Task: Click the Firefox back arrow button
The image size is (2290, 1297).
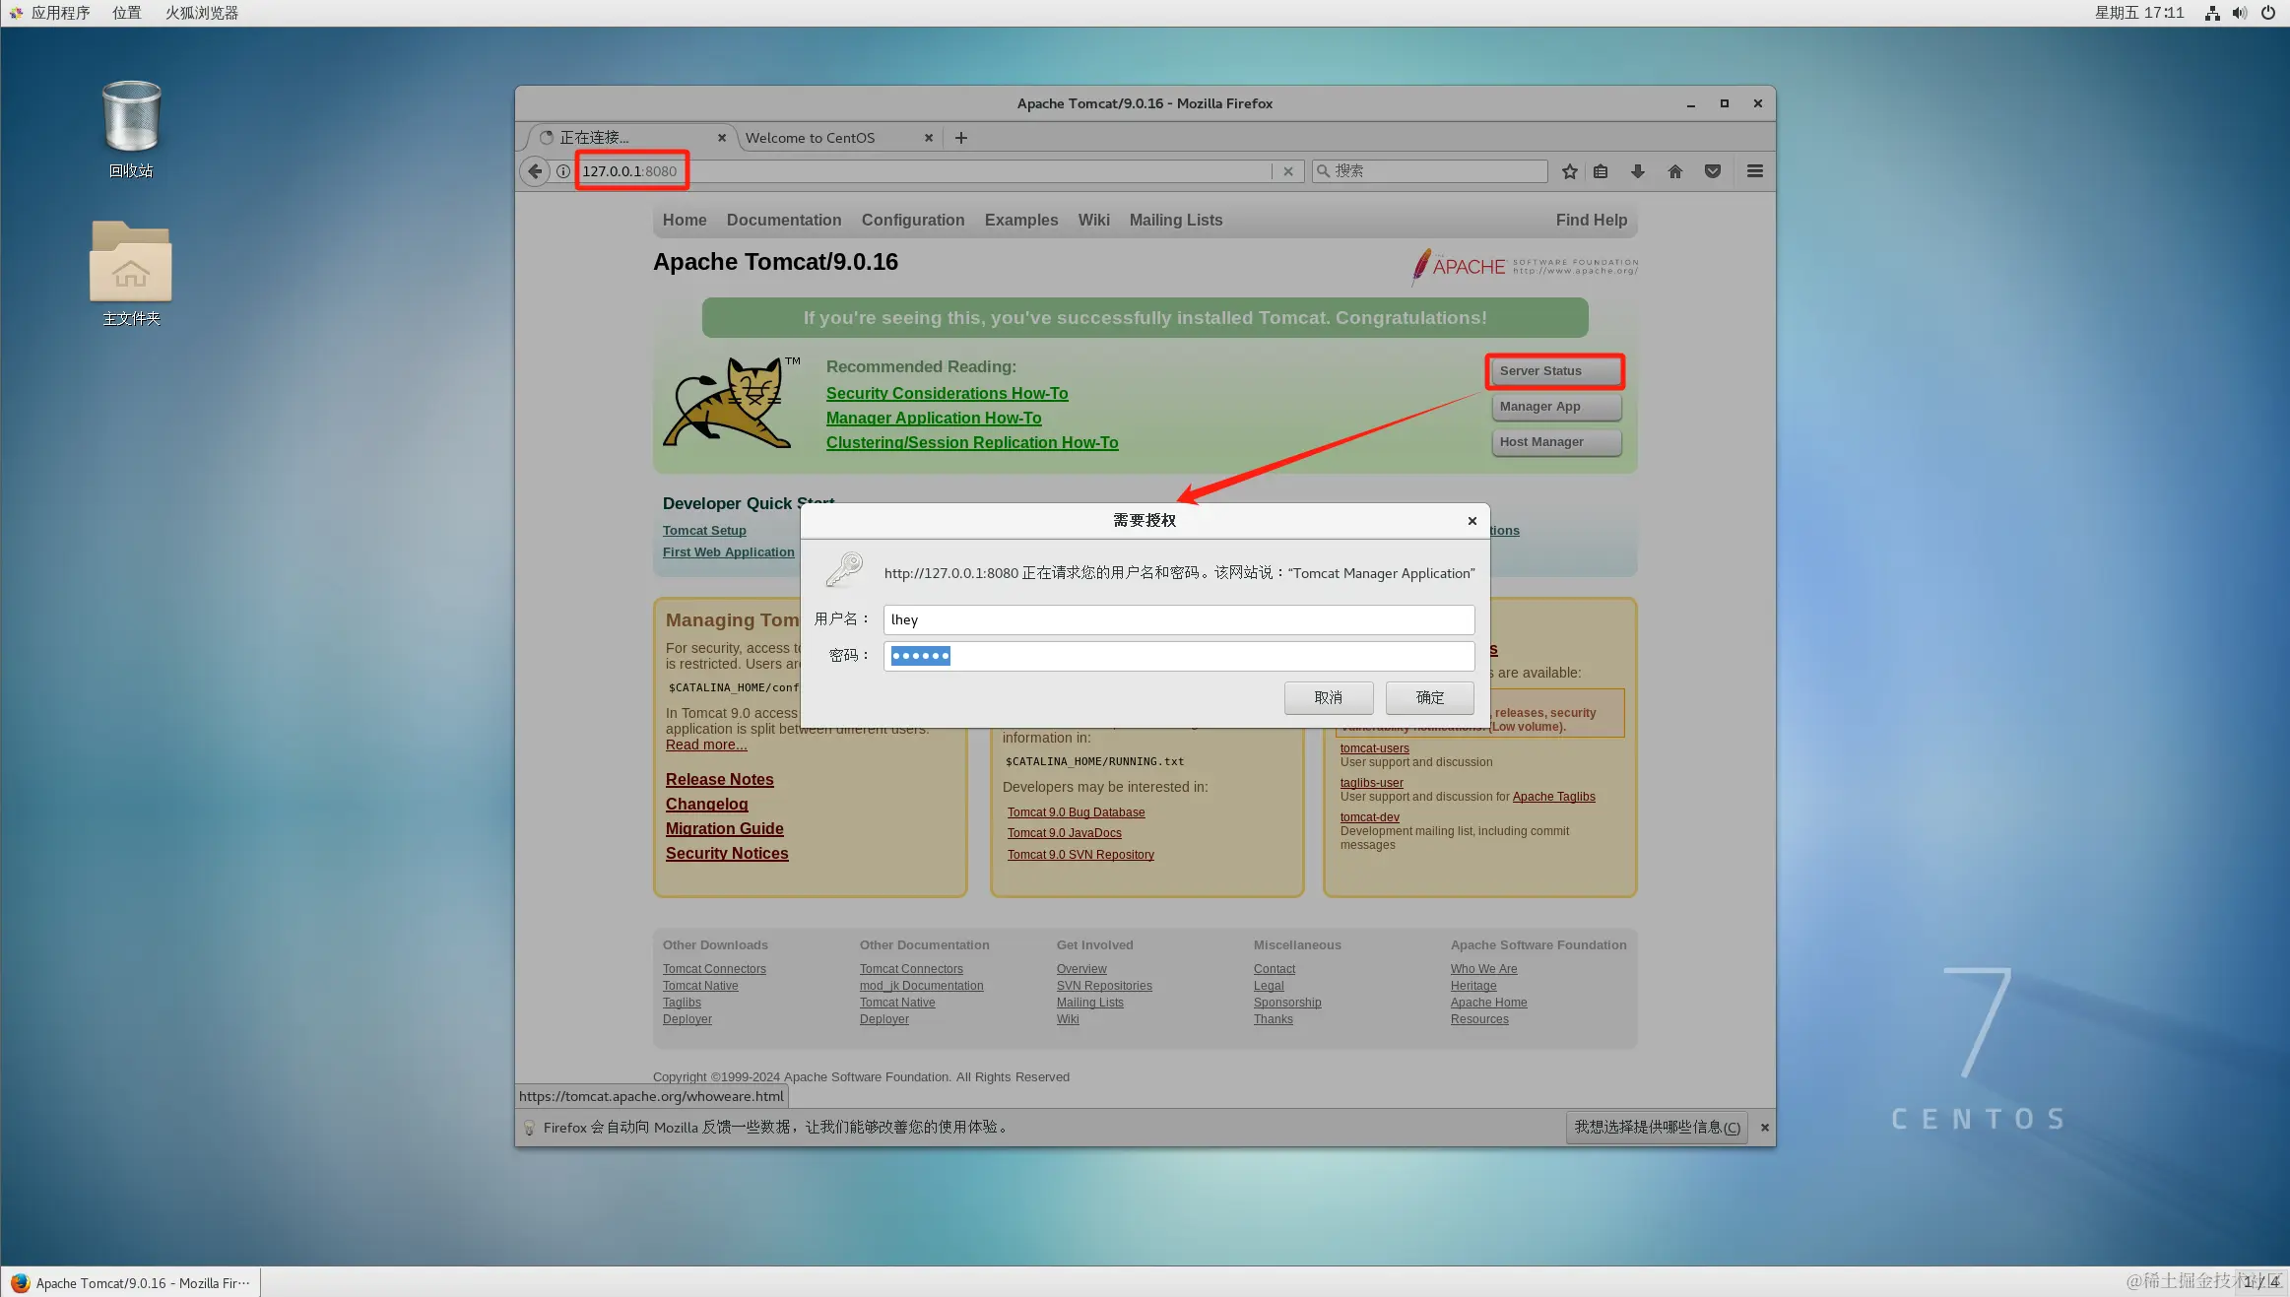Action: click(535, 171)
